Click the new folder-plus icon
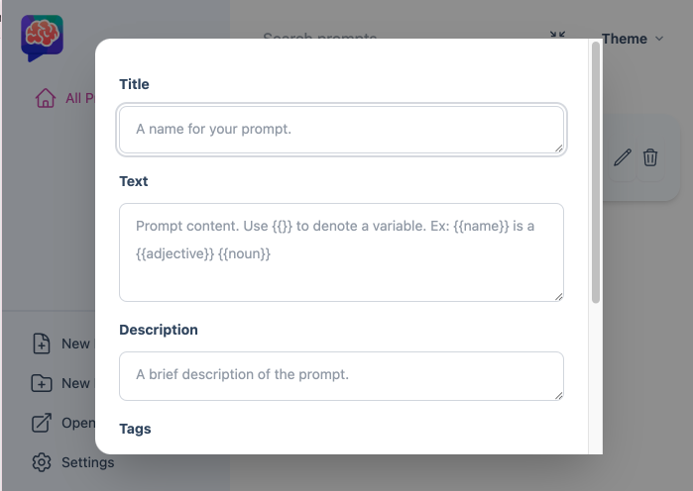This screenshot has height=491, width=693. (42, 383)
